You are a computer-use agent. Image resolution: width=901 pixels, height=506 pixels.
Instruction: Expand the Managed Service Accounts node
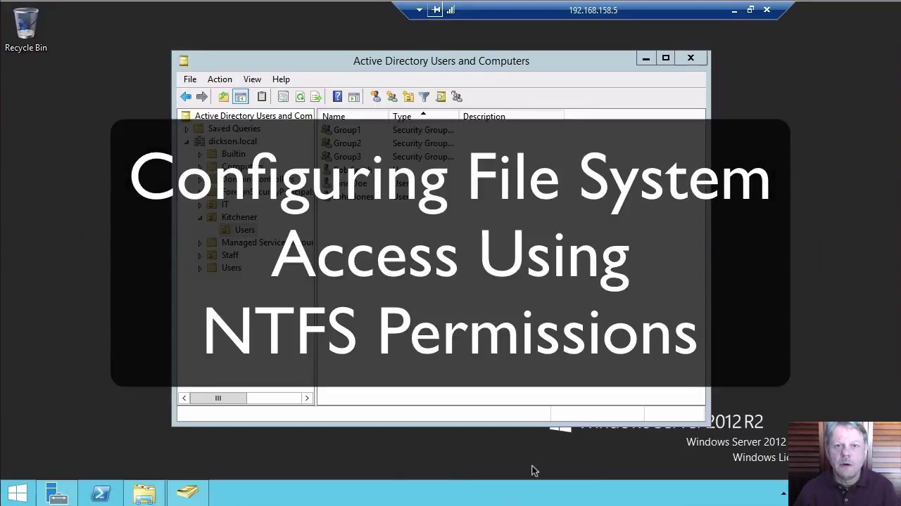(x=200, y=243)
